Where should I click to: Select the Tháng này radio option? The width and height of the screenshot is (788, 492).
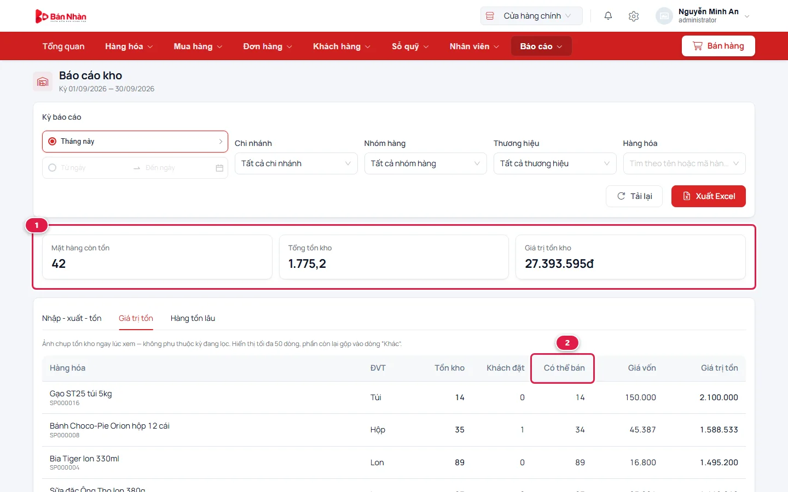(53, 142)
